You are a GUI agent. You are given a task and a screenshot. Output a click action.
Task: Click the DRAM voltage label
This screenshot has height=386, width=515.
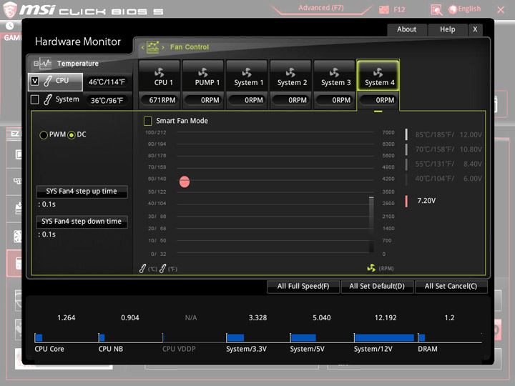tap(428, 349)
